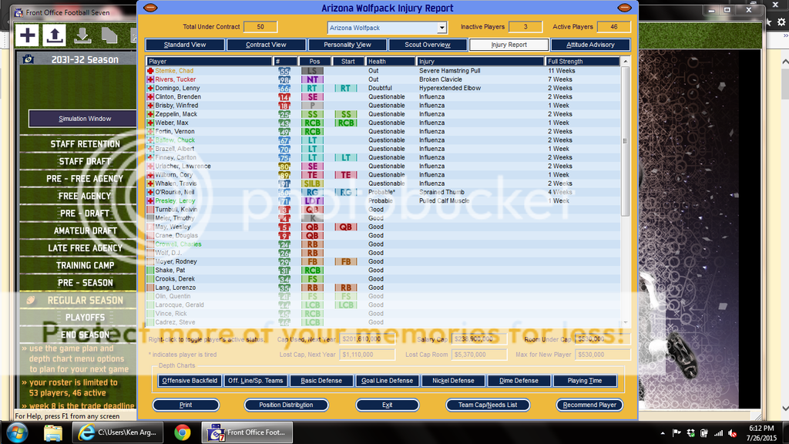Click the camera icon beside 2031-32 Season
Viewport: 789px width, 444px height.
point(29,59)
